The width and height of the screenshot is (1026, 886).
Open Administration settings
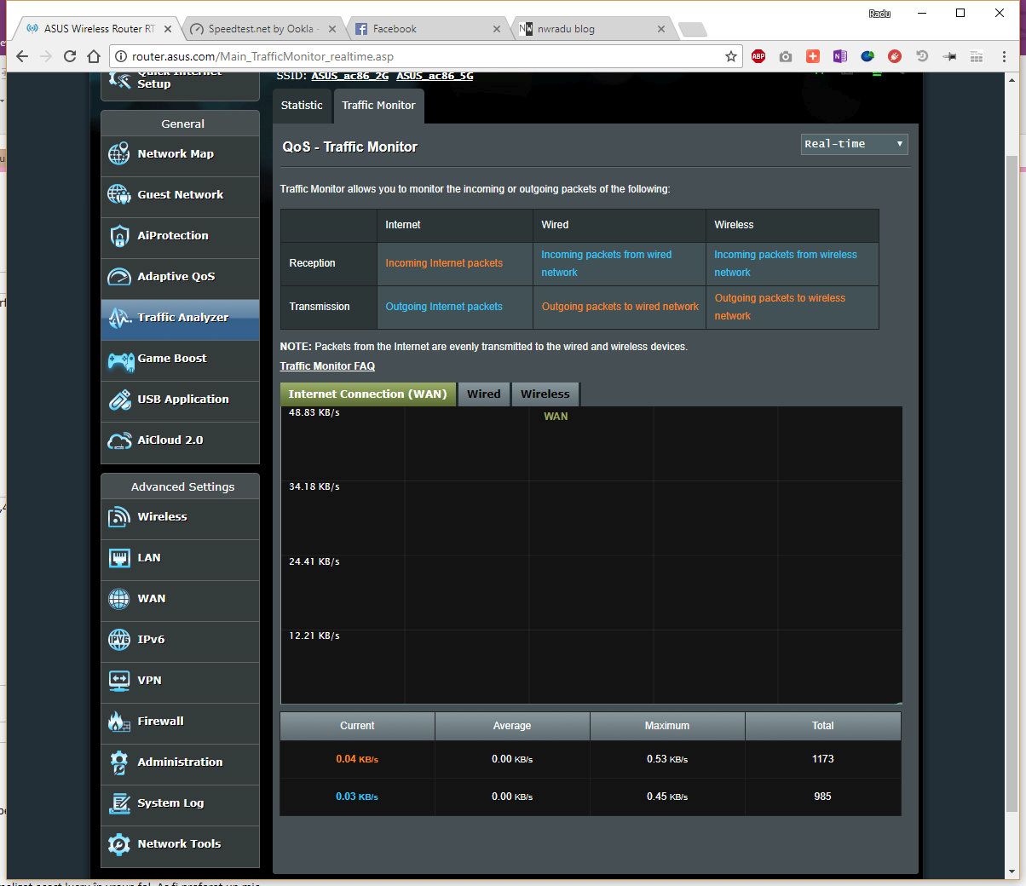coord(180,762)
